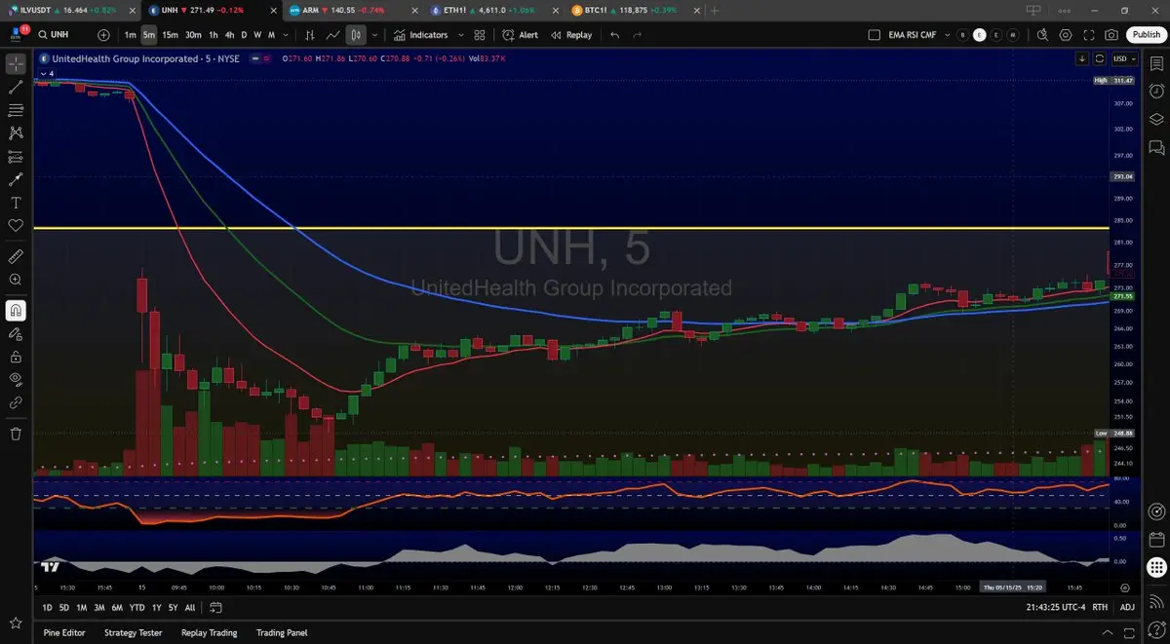This screenshot has width=1170, height=644.
Task: Toggle stay in drawing mode
Action: click(16, 333)
